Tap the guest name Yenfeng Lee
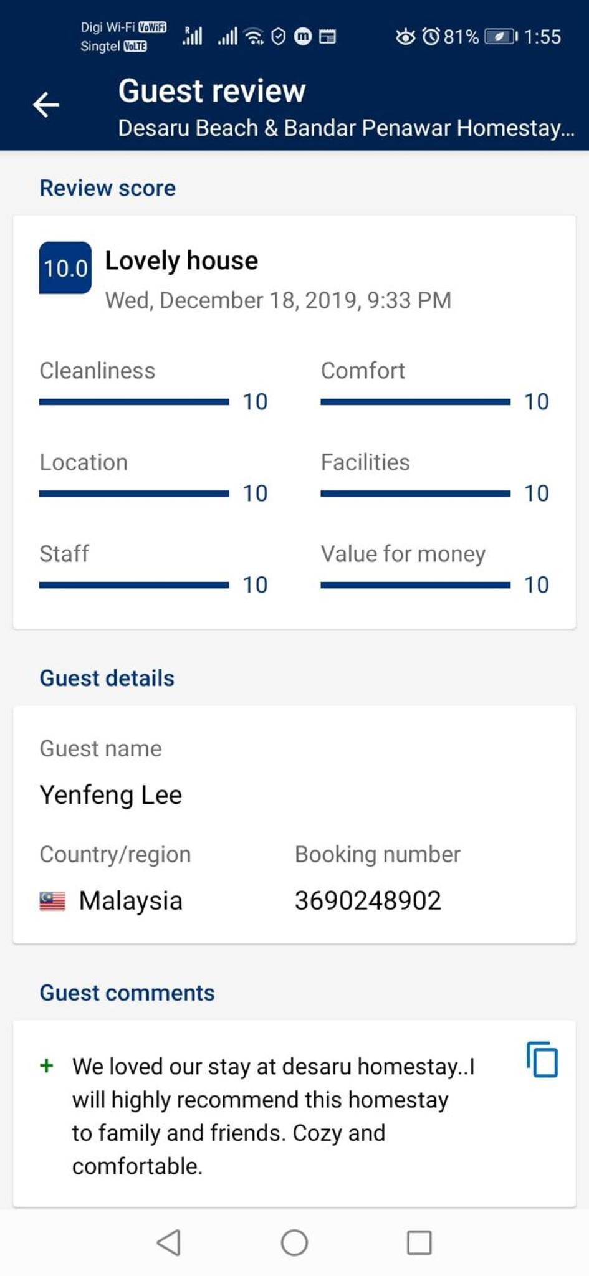The height and width of the screenshot is (1276, 589). click(111, 795)
